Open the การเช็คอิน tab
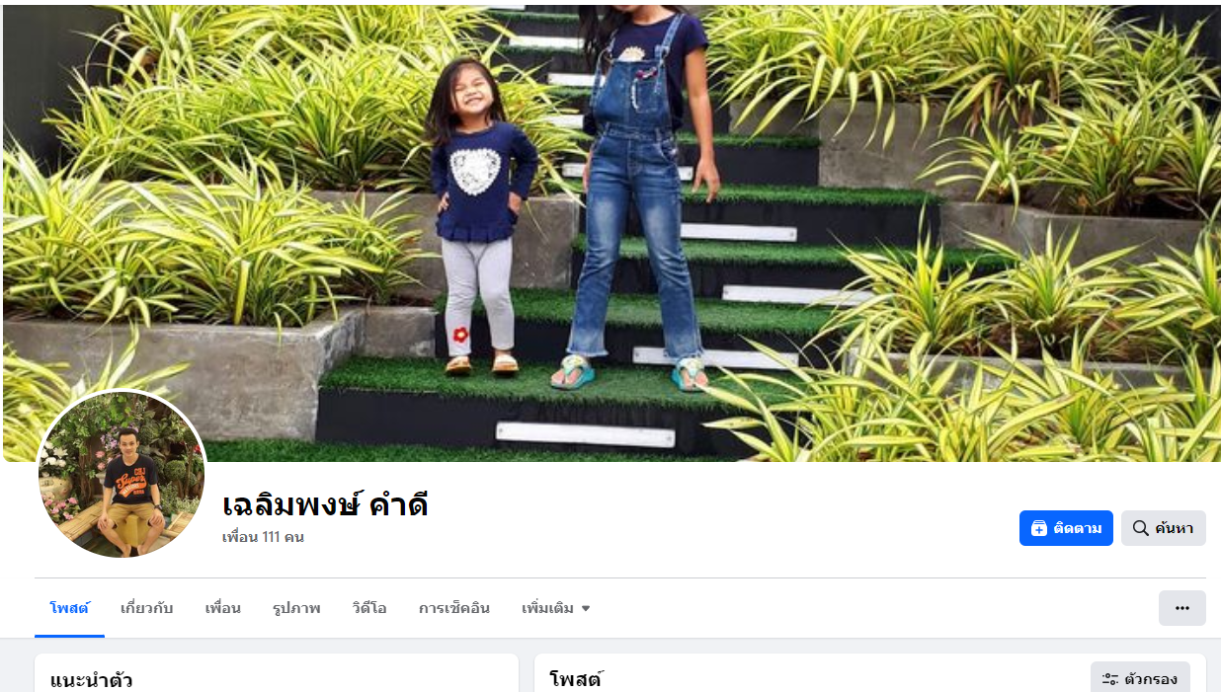This screenshot has height=692, width=1221. (453, 608)
